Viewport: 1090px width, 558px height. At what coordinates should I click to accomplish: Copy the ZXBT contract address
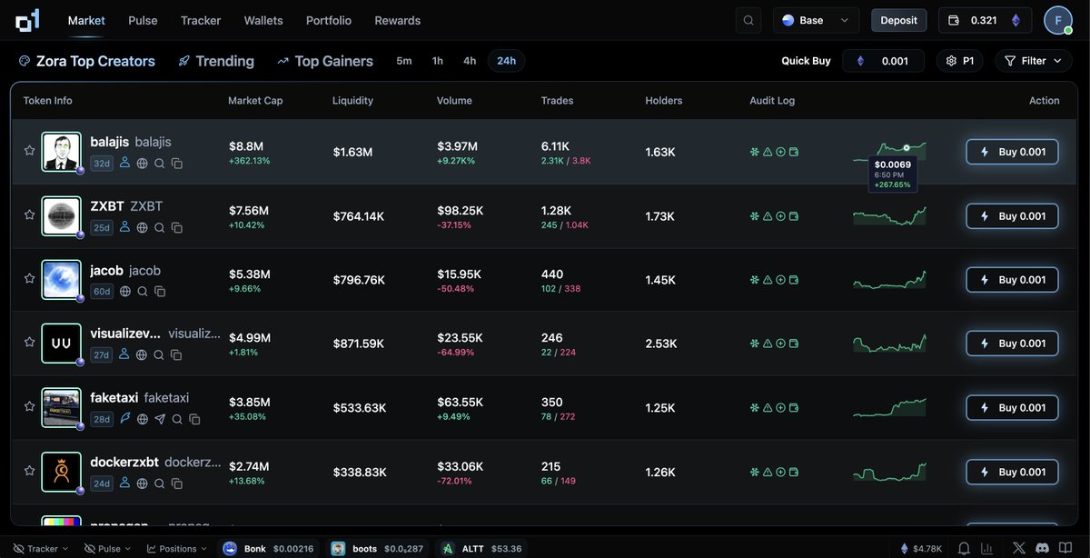(177, 228)
